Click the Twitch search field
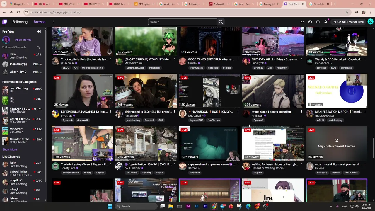Viewport: 375px width, 211px height. pos(183,22)
